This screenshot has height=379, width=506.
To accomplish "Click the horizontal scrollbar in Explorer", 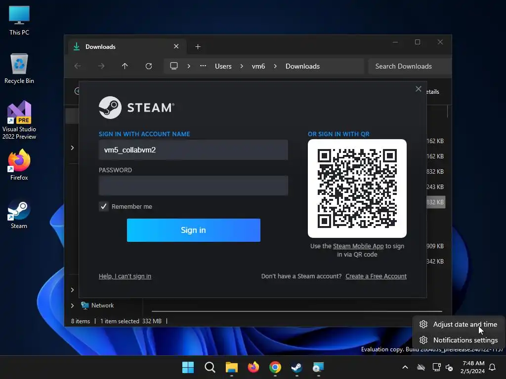I will [x=297, y=311].
